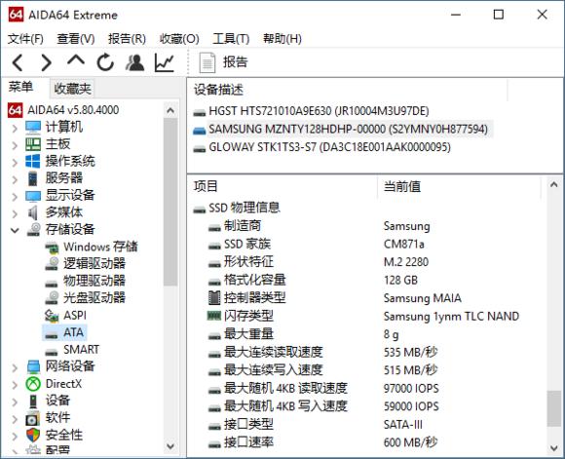Click the Up level arrow icon

pyautogui.click(x=76, y=60)
